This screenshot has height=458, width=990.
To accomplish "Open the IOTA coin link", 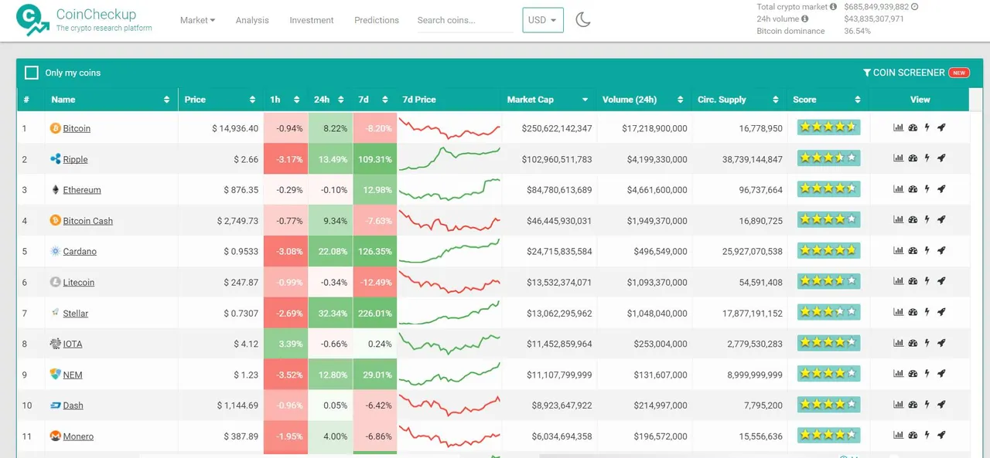I will pyautogui.click(x=73, y=344).
